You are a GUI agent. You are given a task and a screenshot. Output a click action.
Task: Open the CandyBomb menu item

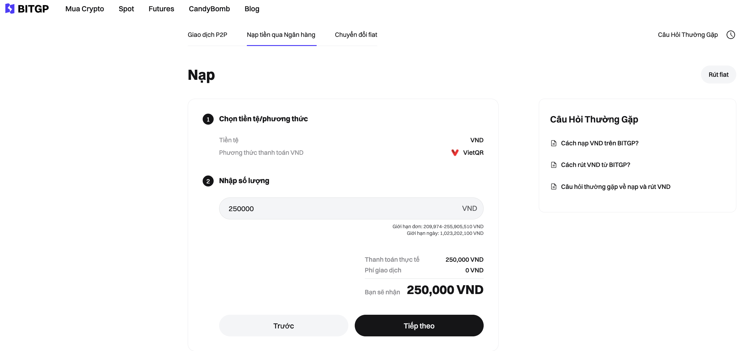209,9
